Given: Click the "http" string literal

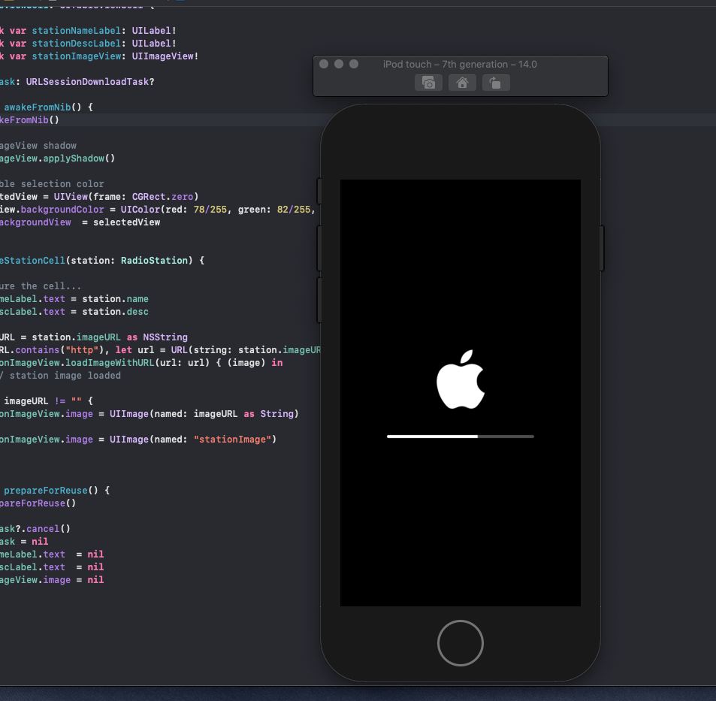Looking at the screenshot, I should point(82,350).
